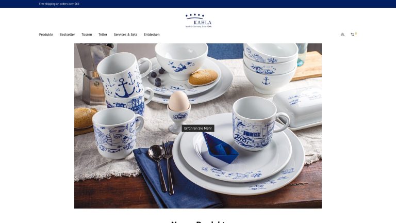This screenshot has width=396, height=223.
Task: Open the Services & Sets menu
Action: click(125, 35)
